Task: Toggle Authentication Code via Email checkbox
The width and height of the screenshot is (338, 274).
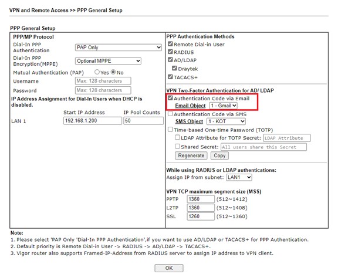Action: pyautogui.click(x=170, y=98)
